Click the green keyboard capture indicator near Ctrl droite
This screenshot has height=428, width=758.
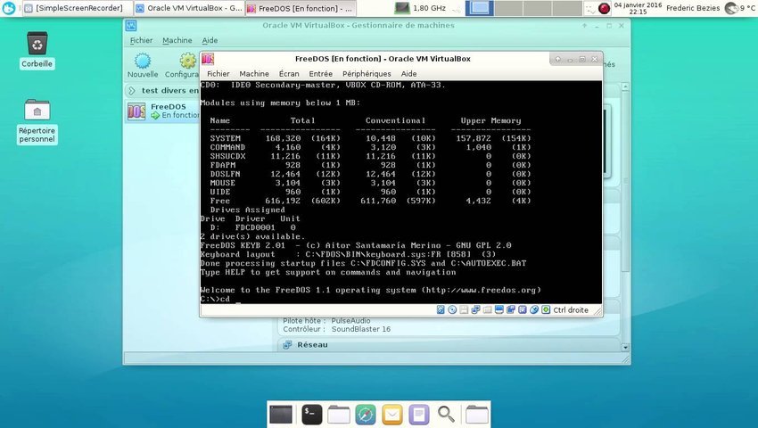(546, 310)
